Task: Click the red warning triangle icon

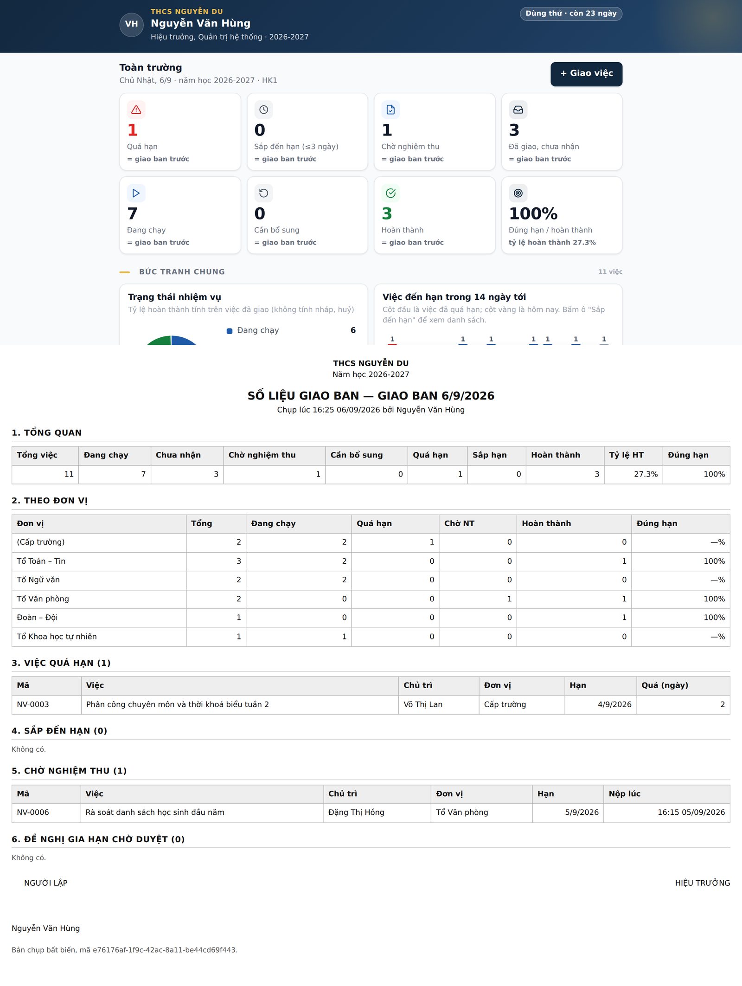Action: pos(136,110)
